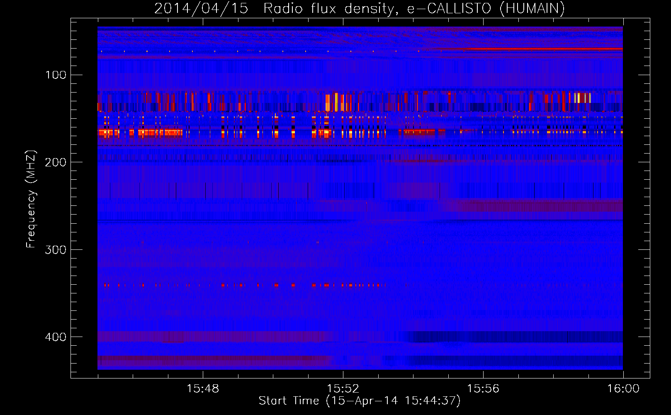
Task: Click the '16:00' time tick label
Action: pyautogui.click(x=623, y=389)
